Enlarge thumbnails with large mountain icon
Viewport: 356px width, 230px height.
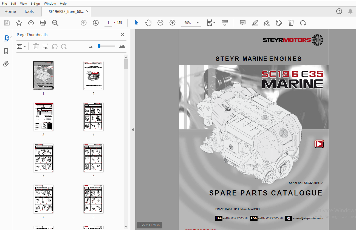tap(122, 47)
